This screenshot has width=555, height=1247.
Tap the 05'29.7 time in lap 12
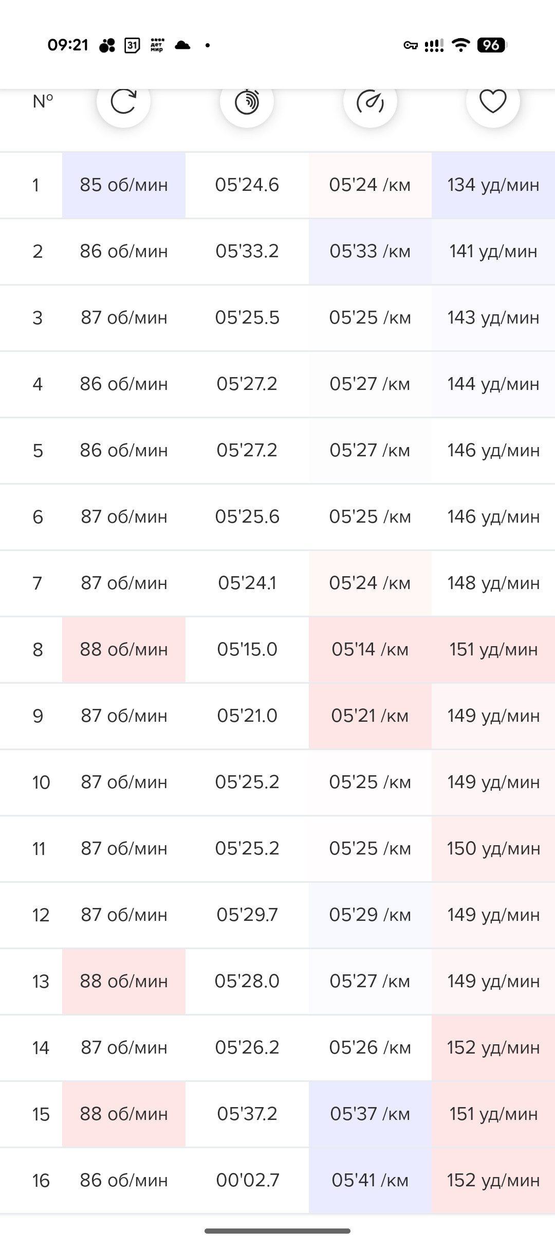[x=247, y=915]
